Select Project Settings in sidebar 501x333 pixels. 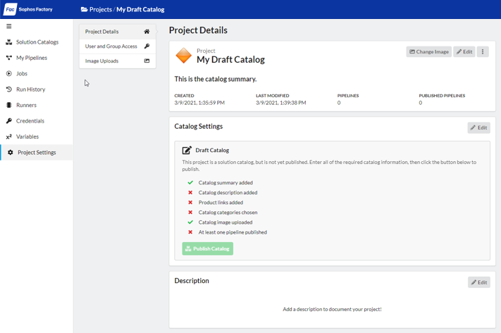point(37,152)
